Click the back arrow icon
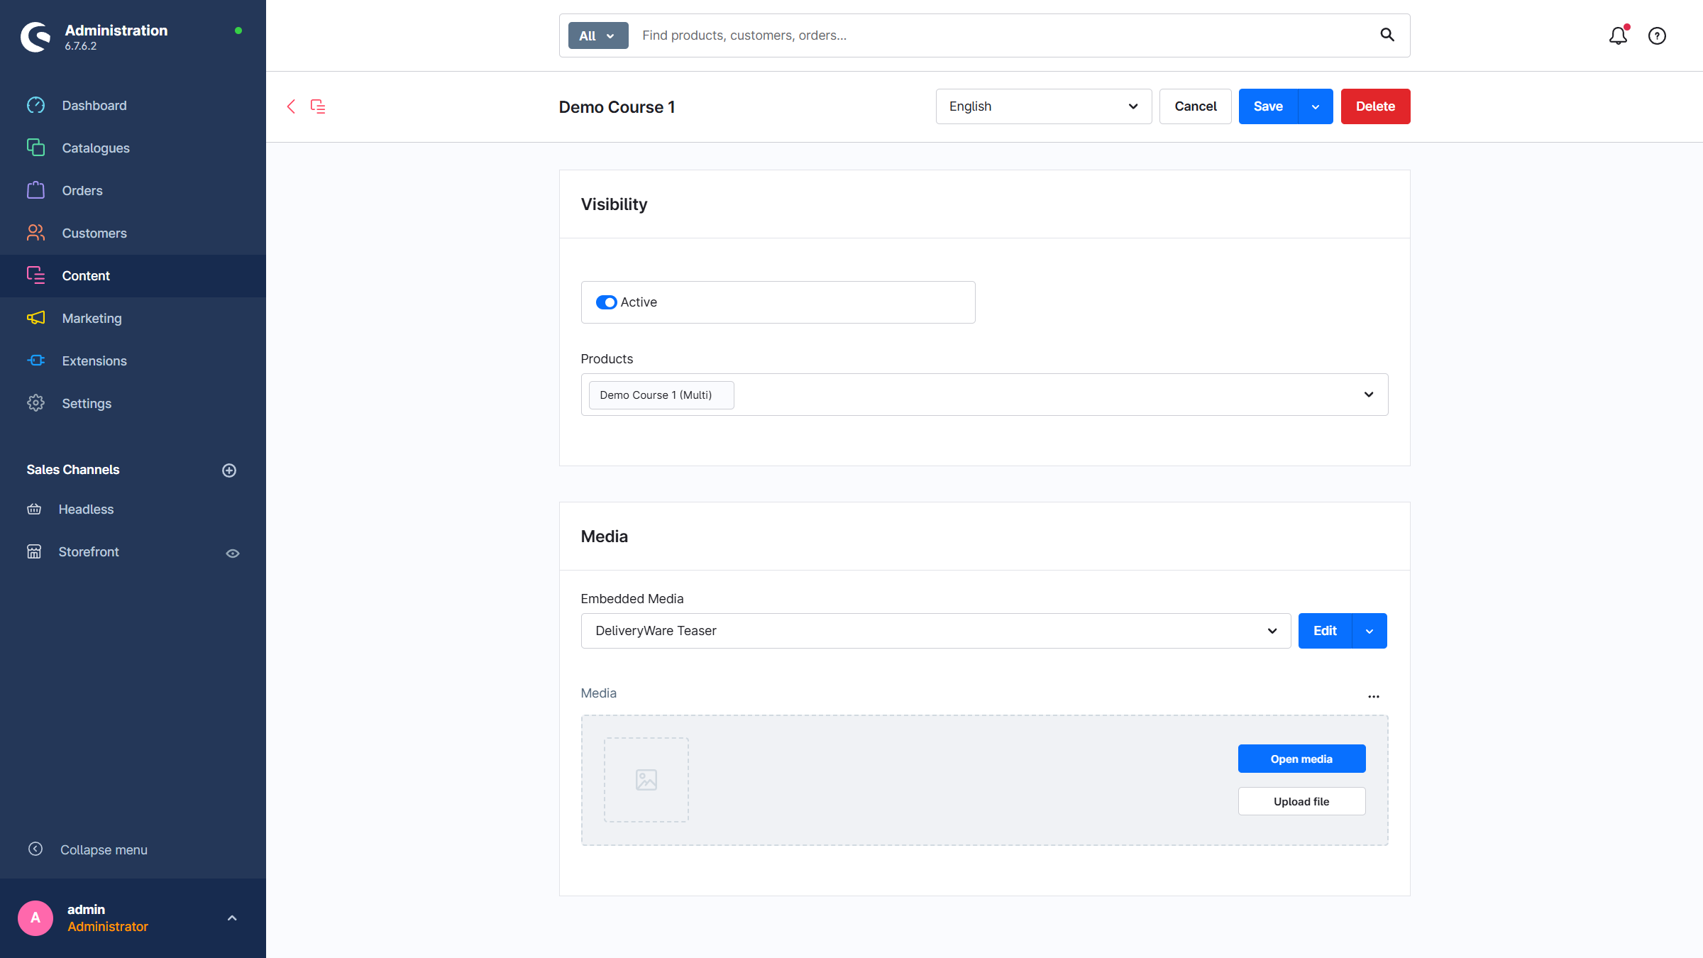 click(291, 106)
